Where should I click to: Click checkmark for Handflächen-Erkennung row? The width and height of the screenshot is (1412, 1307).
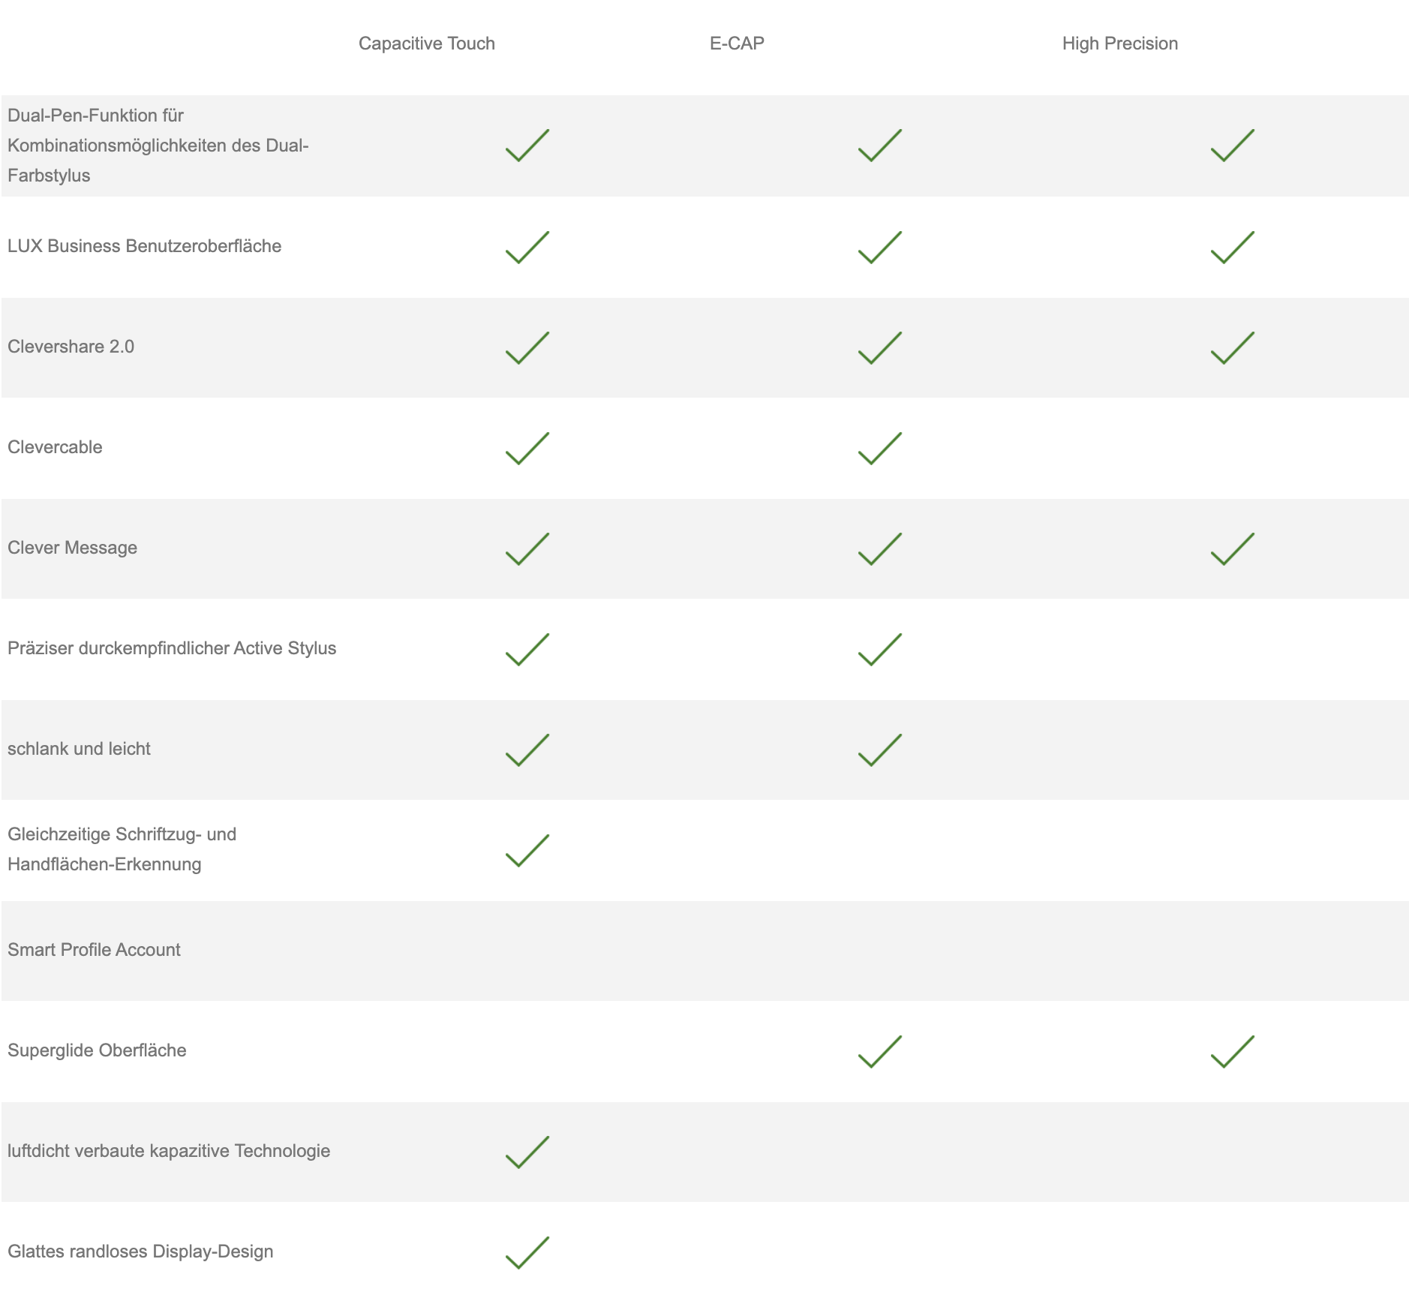point(527,851)
